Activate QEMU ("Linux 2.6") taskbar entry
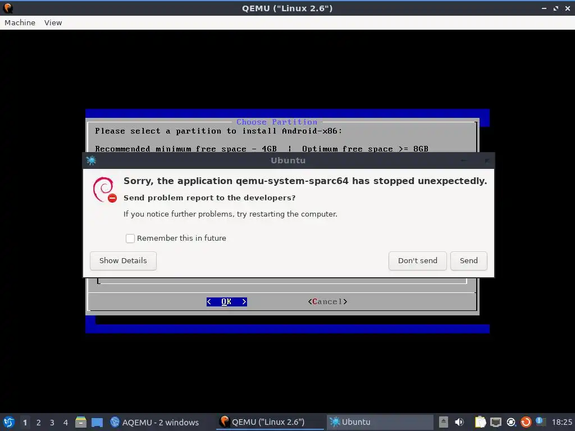575x431 pixels. 270,422
